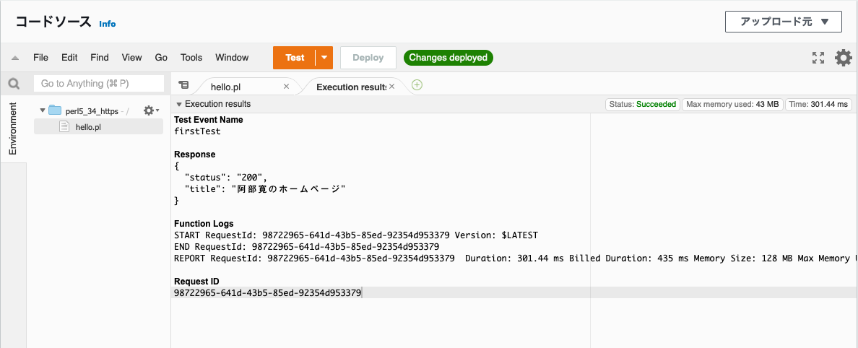Open the Tools menu

(x=191, y=58)
